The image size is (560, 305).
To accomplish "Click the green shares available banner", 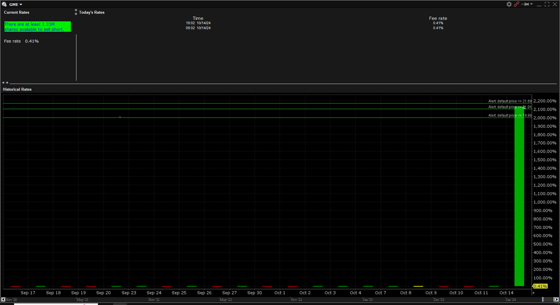I will [37, 27].
